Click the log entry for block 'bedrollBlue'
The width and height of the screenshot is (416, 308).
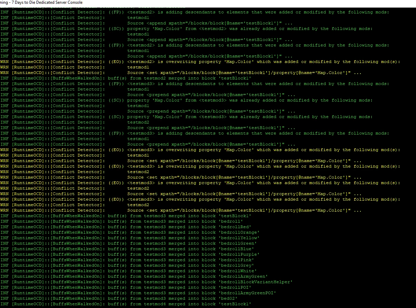point(127,249)
